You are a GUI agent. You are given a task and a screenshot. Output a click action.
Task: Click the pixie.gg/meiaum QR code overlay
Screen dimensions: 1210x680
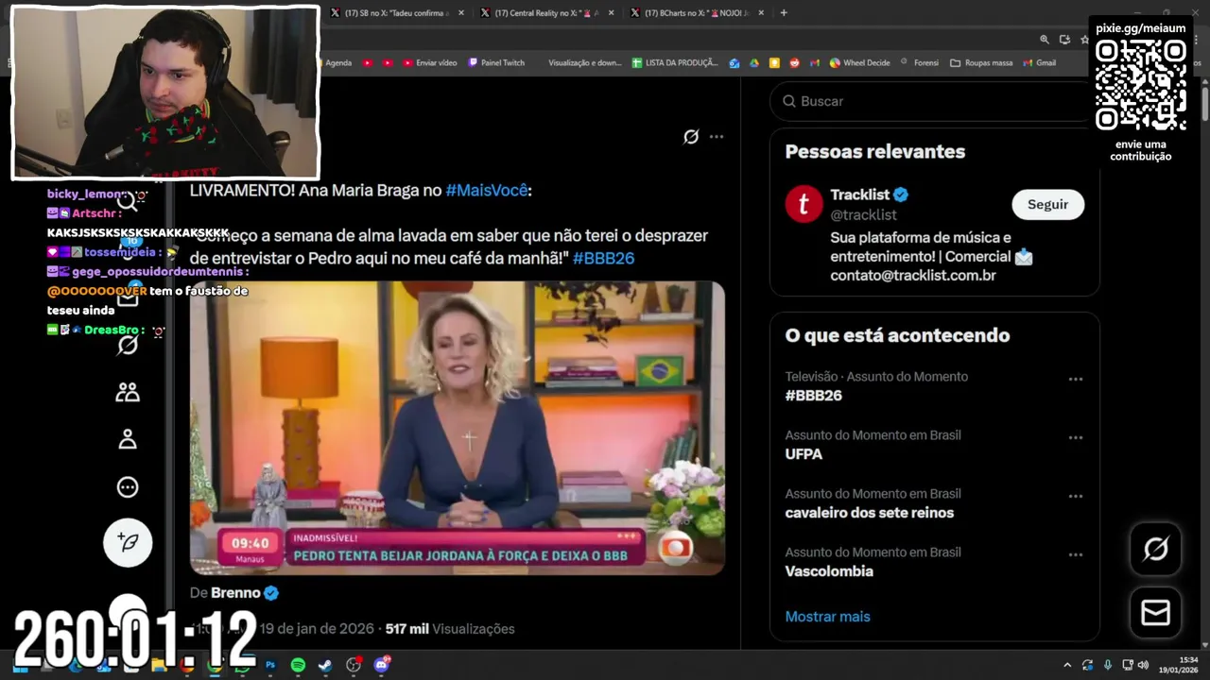point(1140,84)
